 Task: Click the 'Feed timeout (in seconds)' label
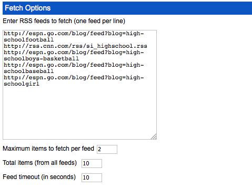39,177
